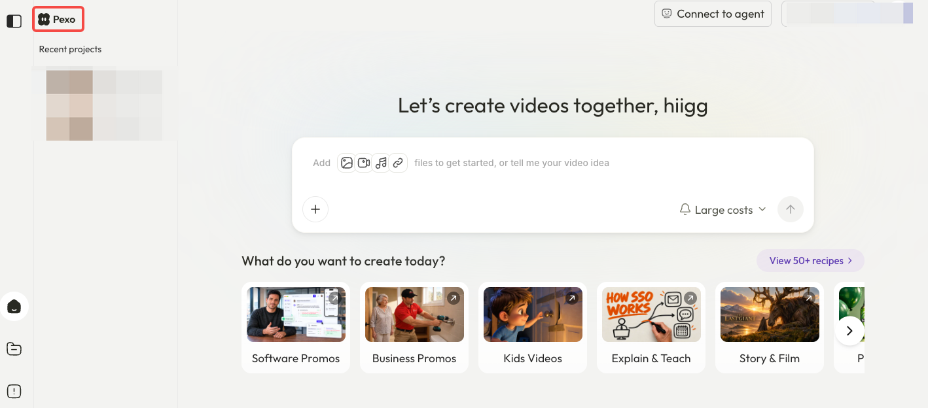Open the feedback exclamation icon in sidebar
The height and width of the screenshot is (408, 928).
(14, 391)
